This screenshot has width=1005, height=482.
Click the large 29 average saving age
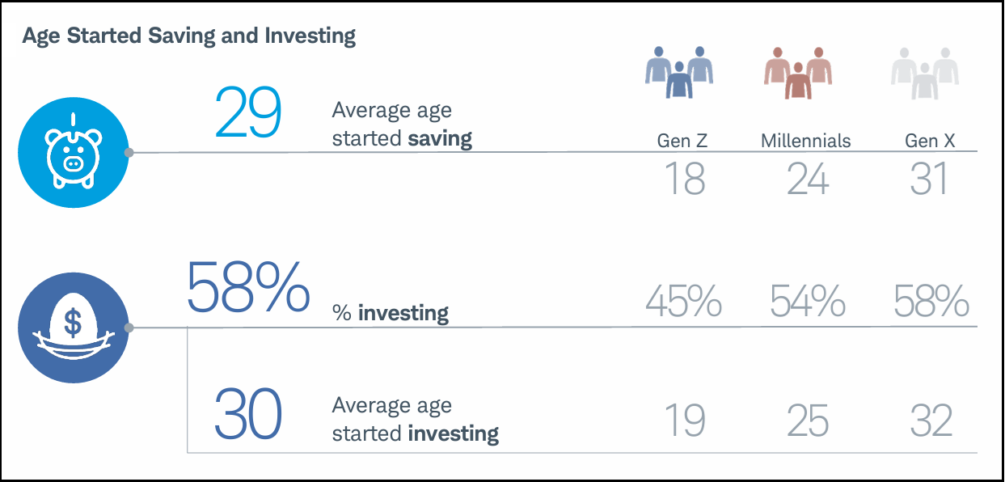(x=248, y=111)
